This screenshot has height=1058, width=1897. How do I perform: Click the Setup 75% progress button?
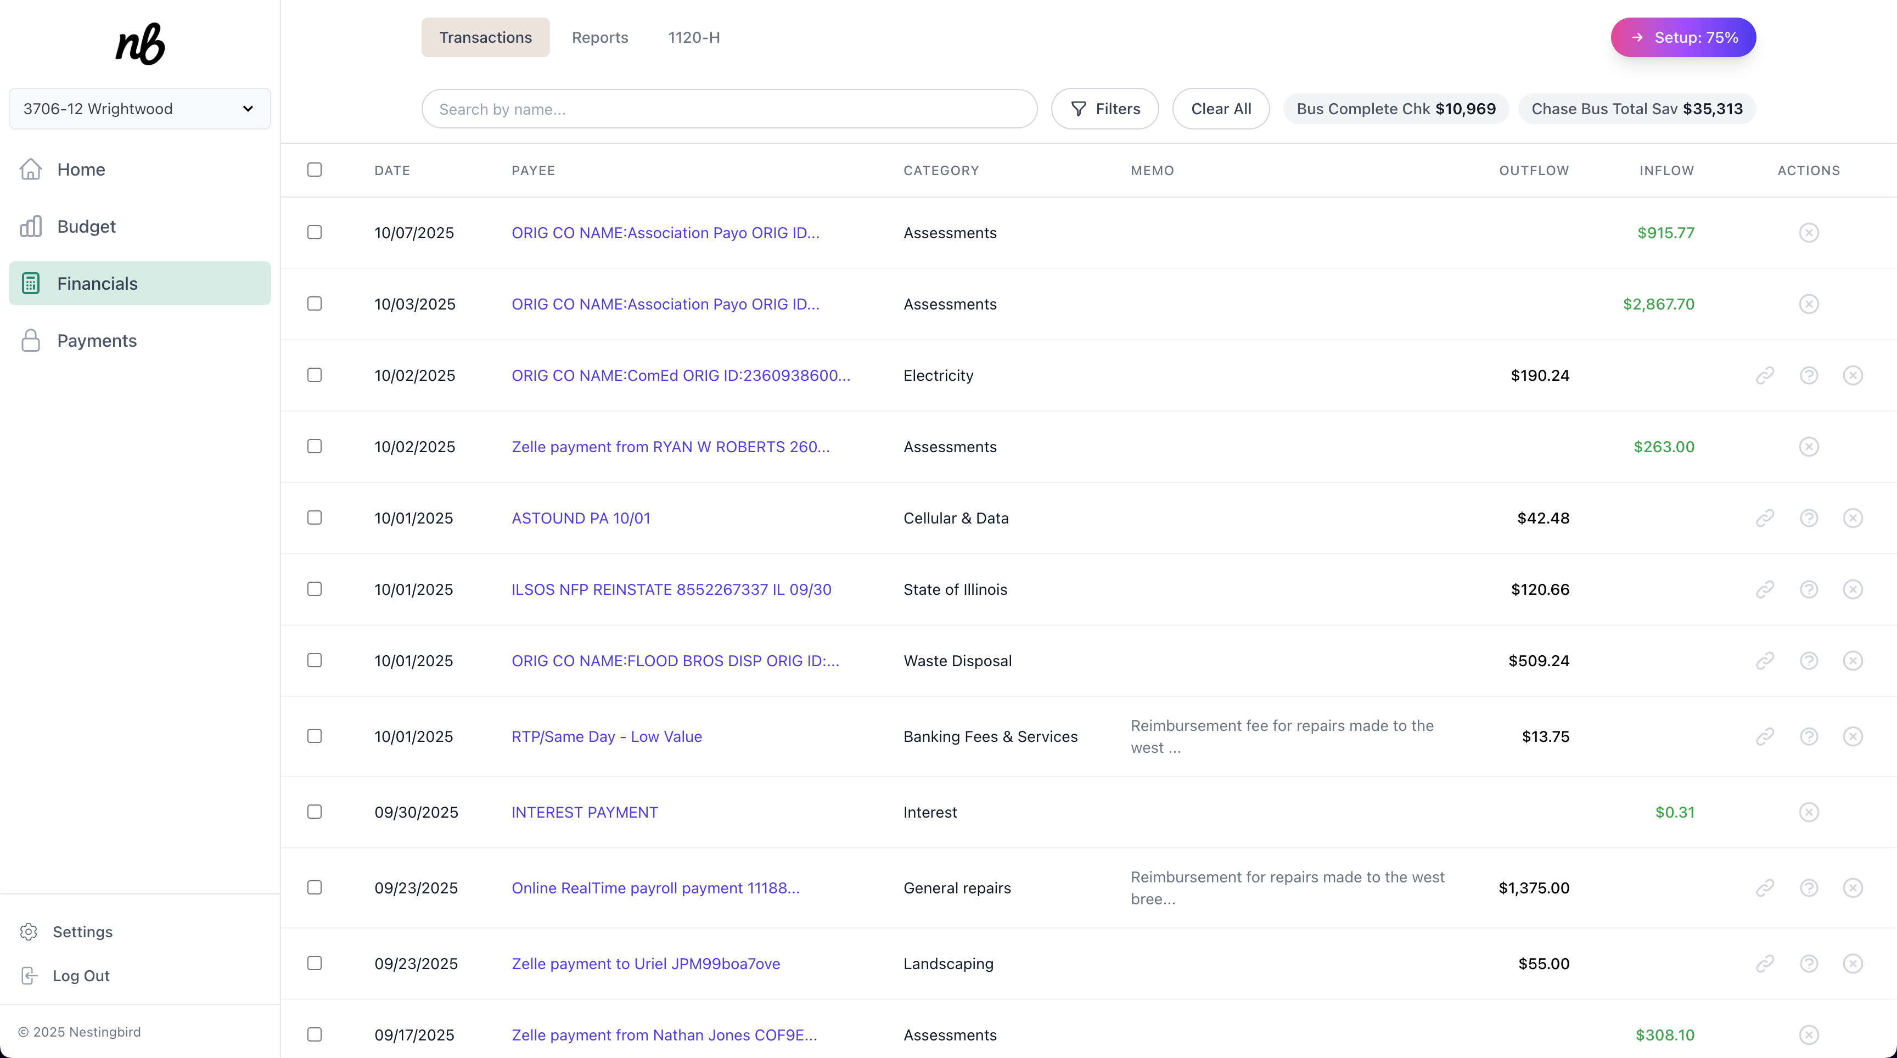tap(1683, 37)
